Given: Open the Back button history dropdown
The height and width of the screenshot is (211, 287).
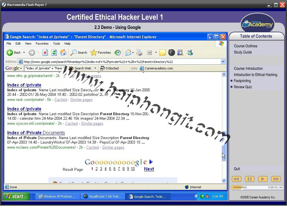Looking at the screenshot, I should tap(24, 53).
